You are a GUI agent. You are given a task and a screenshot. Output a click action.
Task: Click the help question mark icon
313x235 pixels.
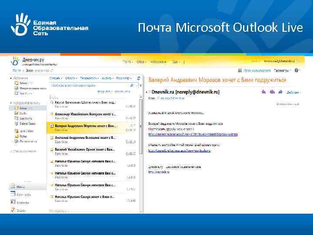[x=296, y=70]
